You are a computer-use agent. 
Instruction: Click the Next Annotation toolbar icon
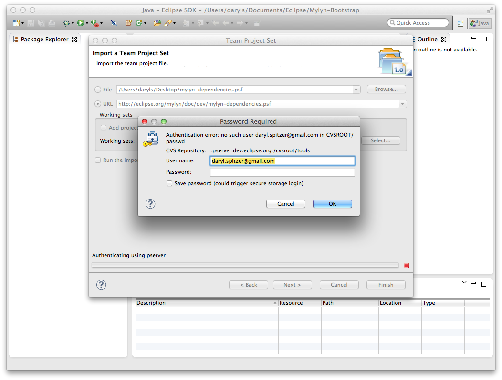(186, 23)
